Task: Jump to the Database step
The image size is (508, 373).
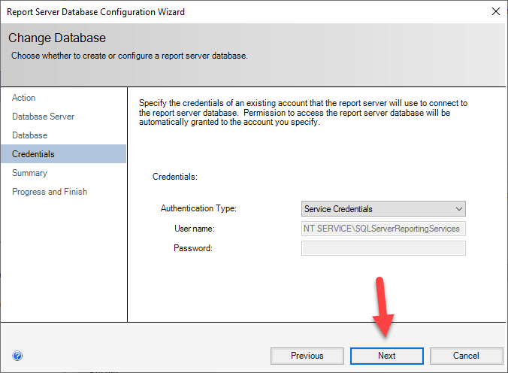Action: 30,135
